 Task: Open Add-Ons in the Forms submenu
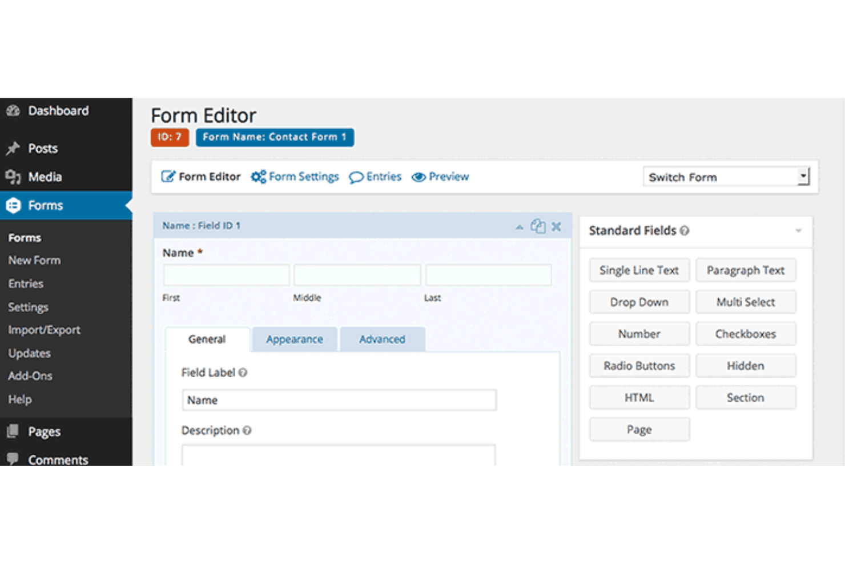pos(30,376)
